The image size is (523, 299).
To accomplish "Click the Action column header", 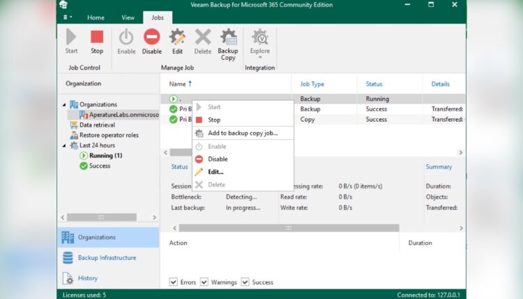I will [x=178, y=243].
